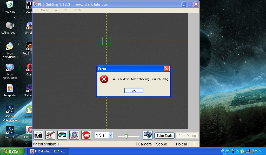The image size is (266, 155).
Task: Click the loop exposure arrow icon
Action: click(x=62, y=135)
